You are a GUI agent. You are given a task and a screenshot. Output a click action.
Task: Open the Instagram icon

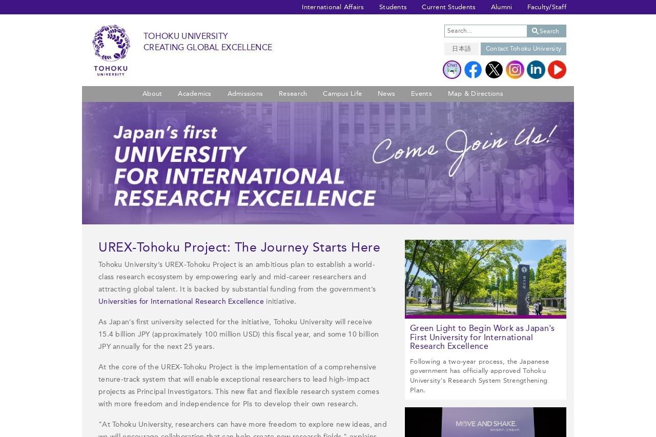click(515, 70)
